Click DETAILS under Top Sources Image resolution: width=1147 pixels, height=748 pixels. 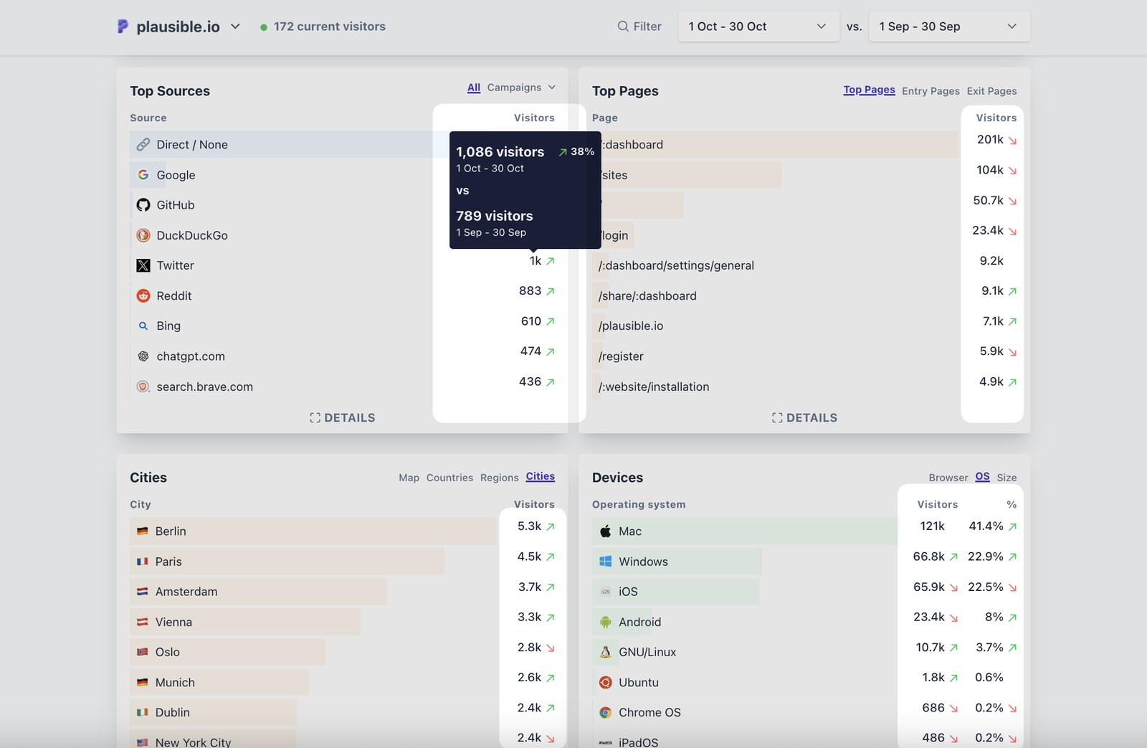(343, 417)
